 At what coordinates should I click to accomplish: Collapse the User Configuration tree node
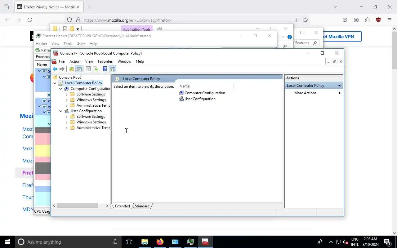[x=61, y=111]
